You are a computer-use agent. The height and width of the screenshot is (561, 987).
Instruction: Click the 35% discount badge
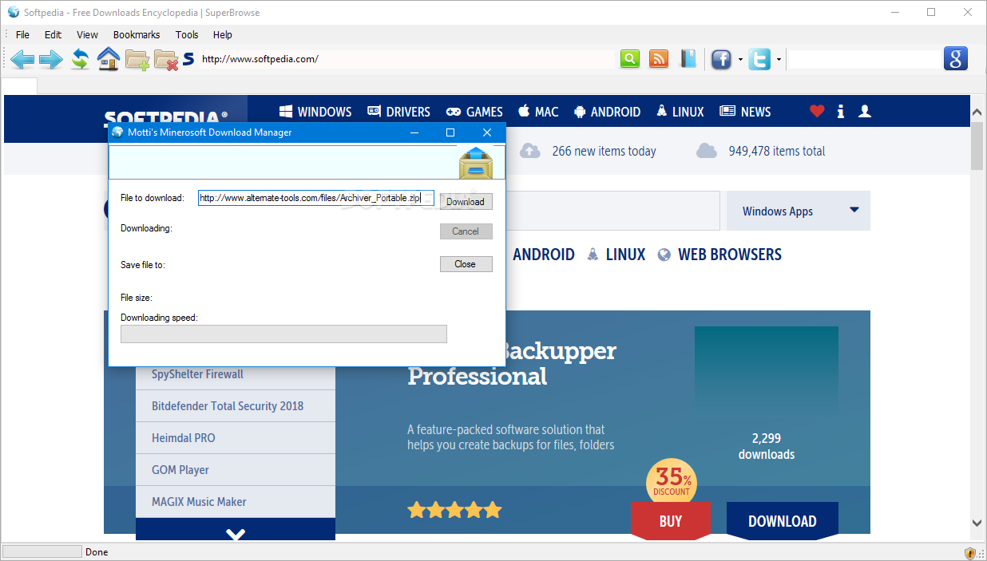[x=672, y=481]
